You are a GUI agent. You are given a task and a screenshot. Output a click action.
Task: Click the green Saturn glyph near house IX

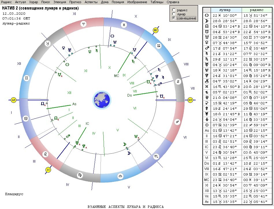[x=133, y=61]
